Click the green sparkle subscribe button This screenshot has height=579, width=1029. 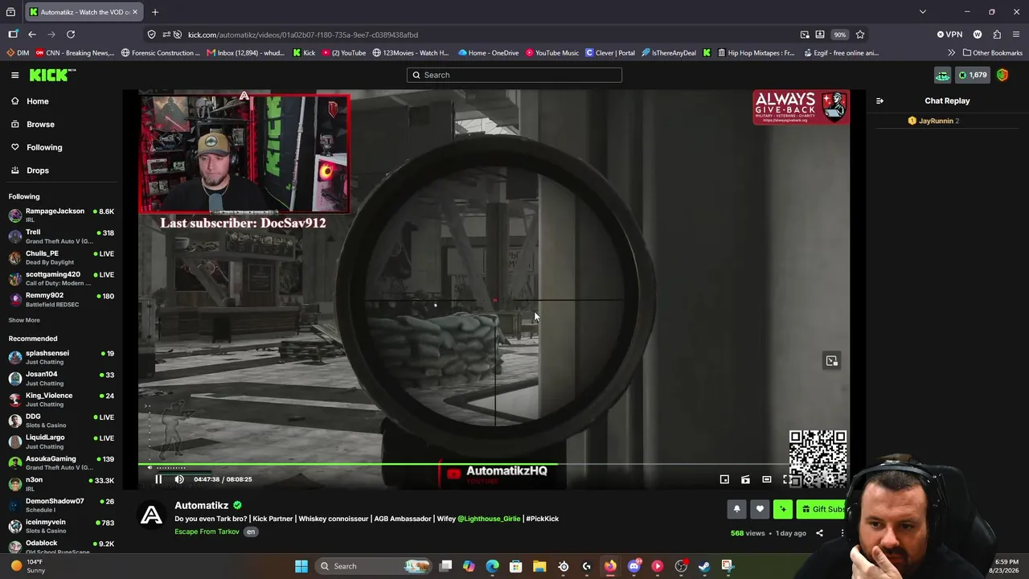783,509
